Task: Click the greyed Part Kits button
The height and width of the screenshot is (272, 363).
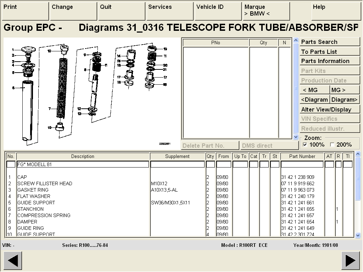Action: pos(330,71)
